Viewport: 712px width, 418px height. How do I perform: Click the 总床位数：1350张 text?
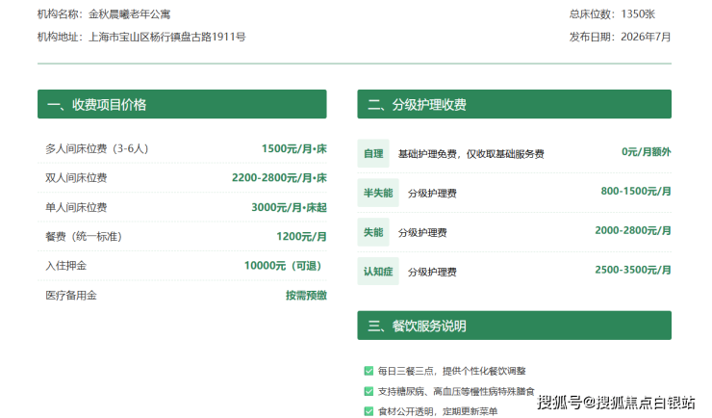coord(612,14)
